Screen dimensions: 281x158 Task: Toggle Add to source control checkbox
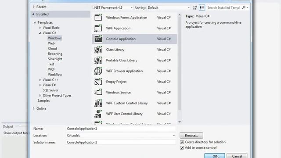click(182, 147)
